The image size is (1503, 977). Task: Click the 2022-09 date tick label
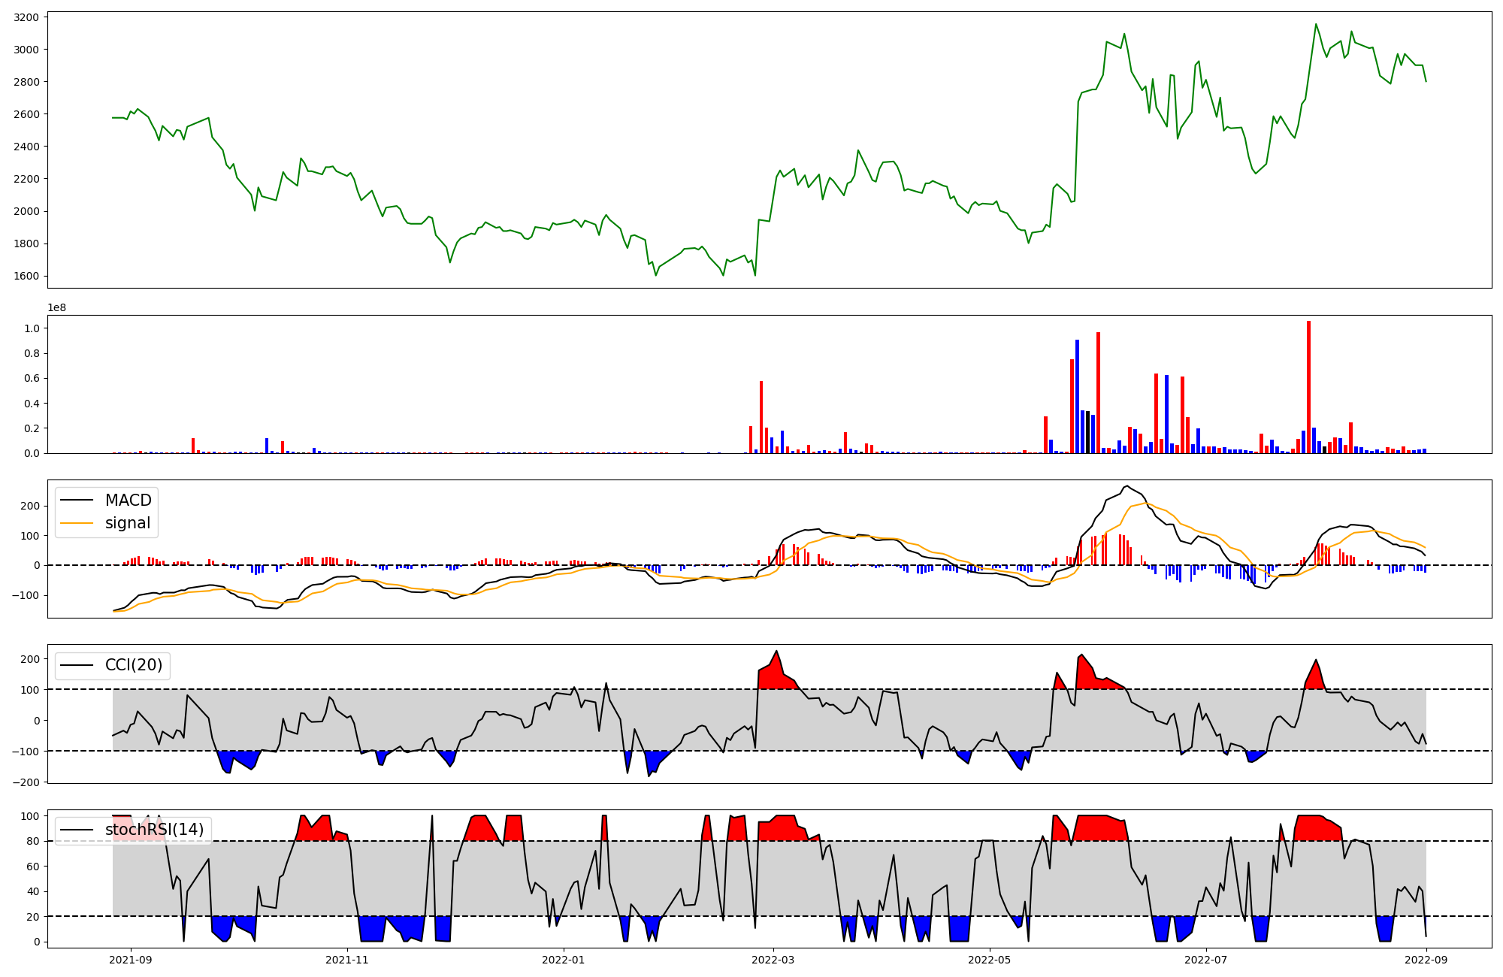(1426, 960)
